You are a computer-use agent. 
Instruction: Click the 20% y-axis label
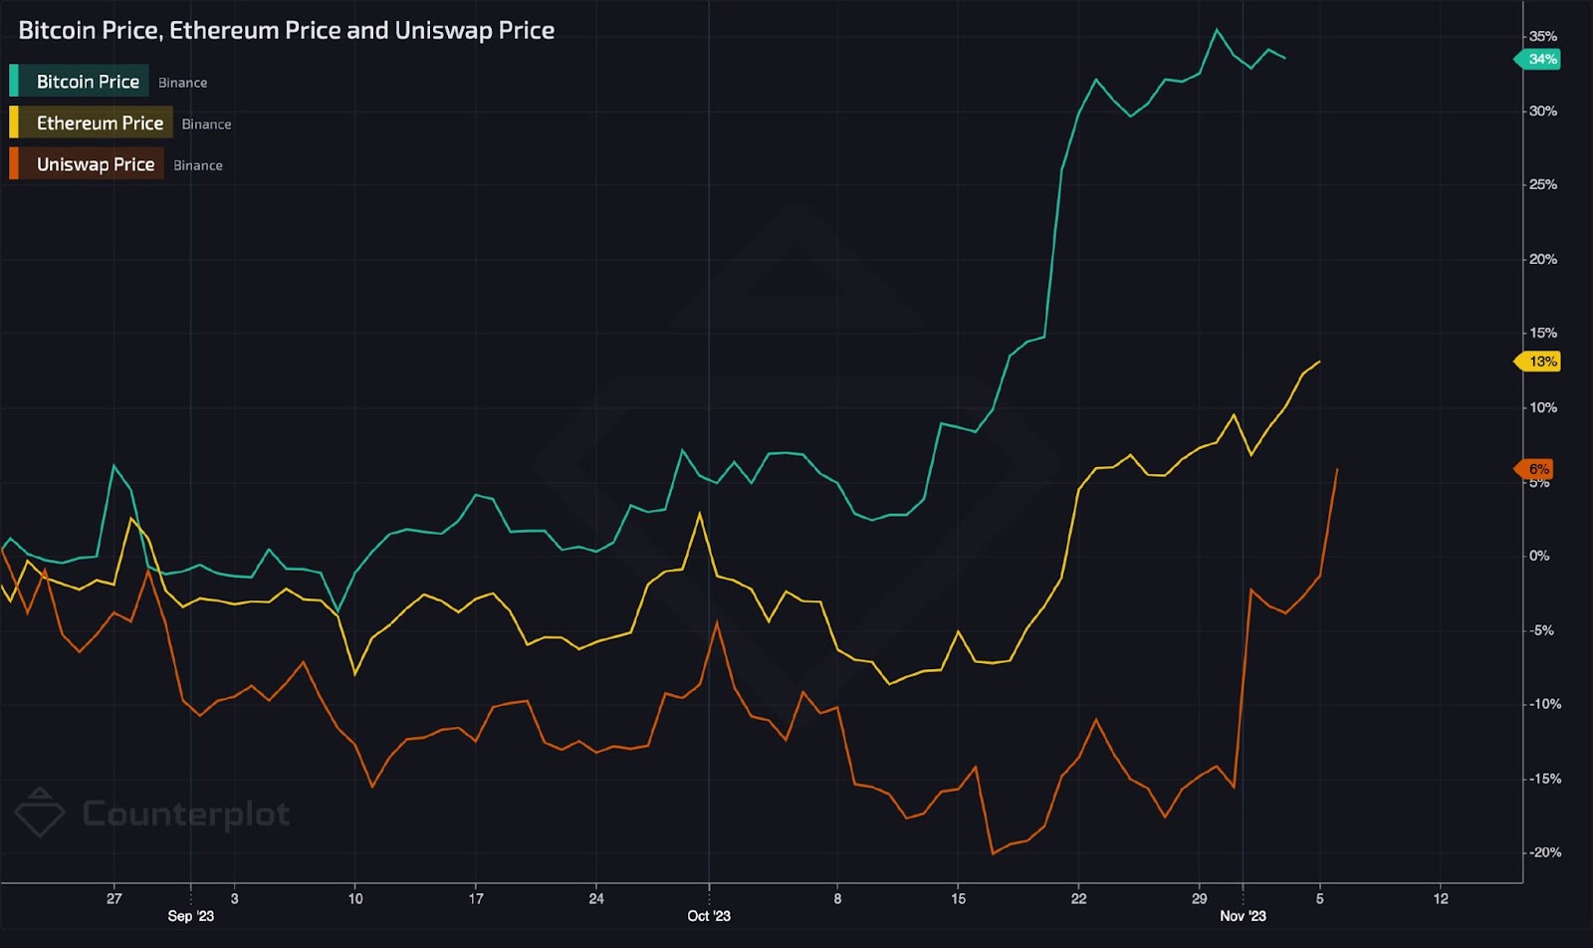[x=1543, y=259]
